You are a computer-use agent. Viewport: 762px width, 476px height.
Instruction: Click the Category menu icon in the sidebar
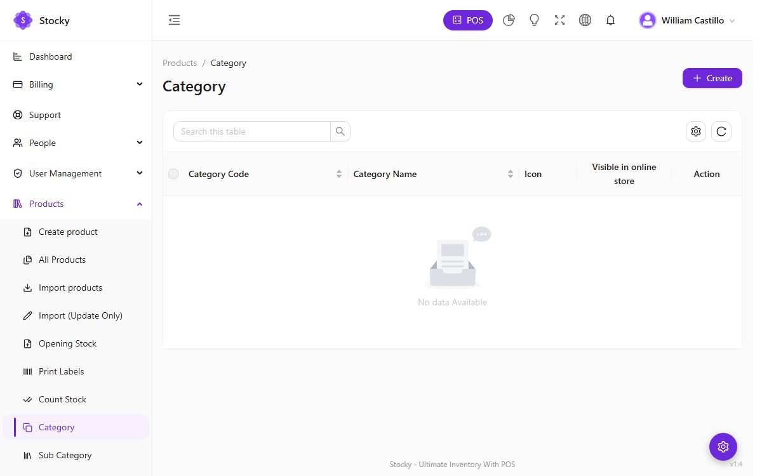click(27, 427)
